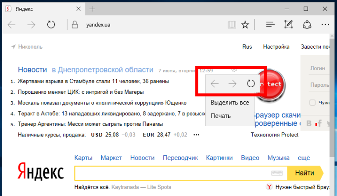
Task: Focus the Пароль input field
Action: click(x=319, y=85)
